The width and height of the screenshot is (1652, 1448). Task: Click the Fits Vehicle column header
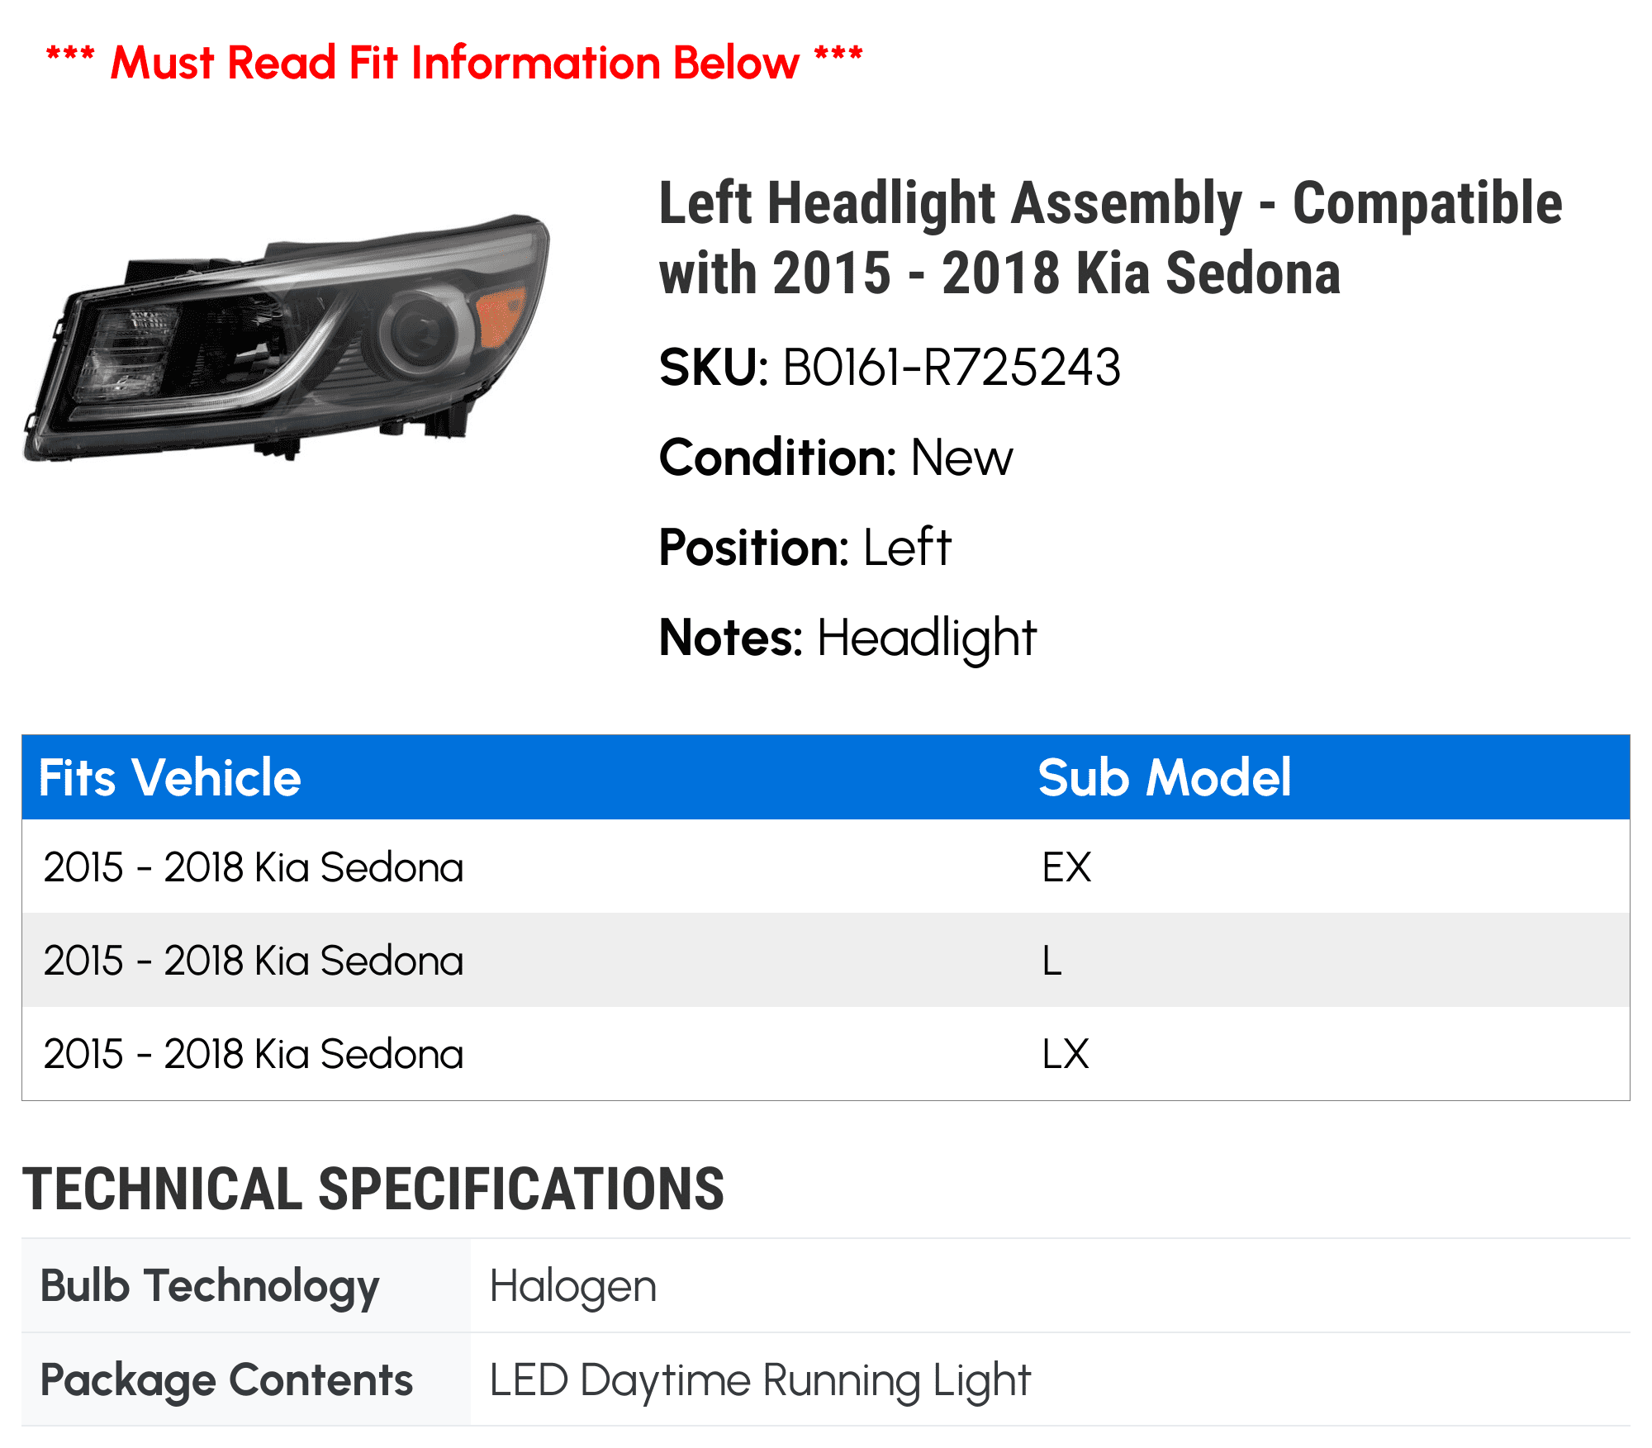point(170,777)
